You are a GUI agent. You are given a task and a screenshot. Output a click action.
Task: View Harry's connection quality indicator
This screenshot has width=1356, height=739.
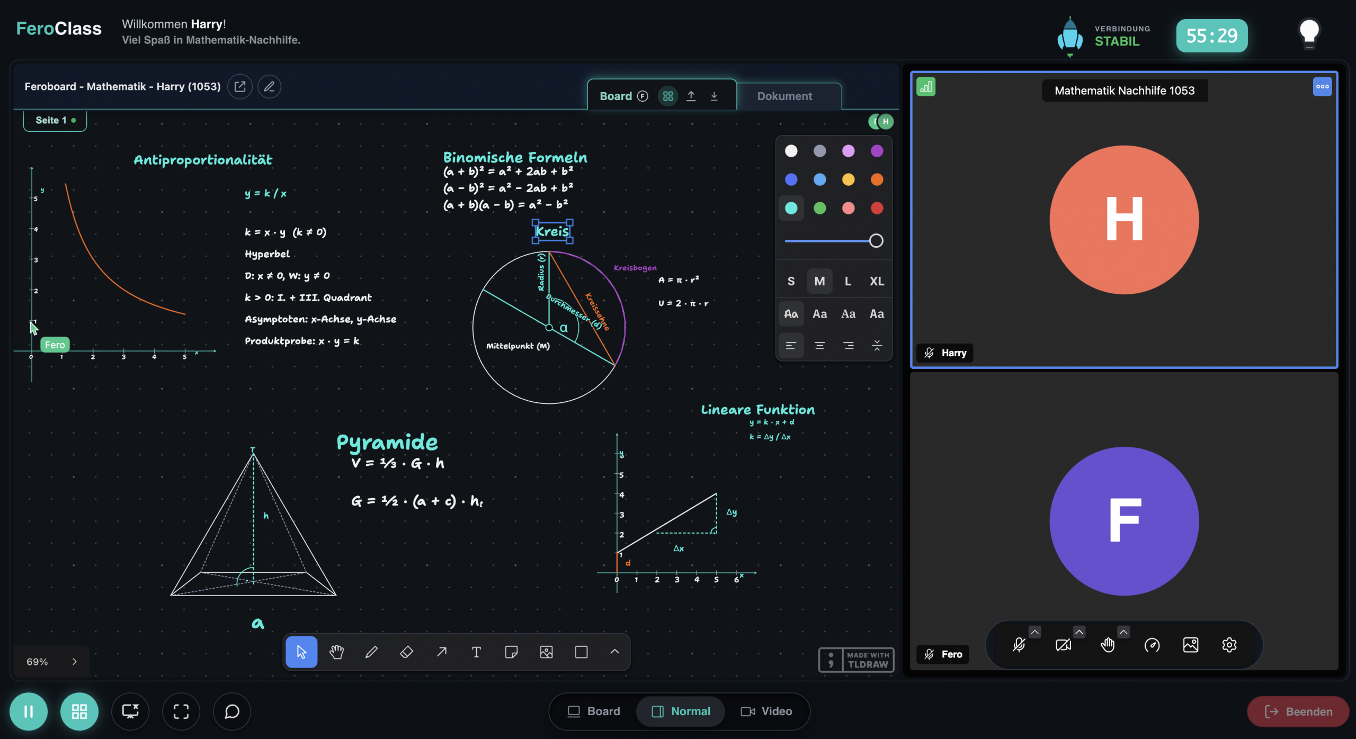click(926, 87)
